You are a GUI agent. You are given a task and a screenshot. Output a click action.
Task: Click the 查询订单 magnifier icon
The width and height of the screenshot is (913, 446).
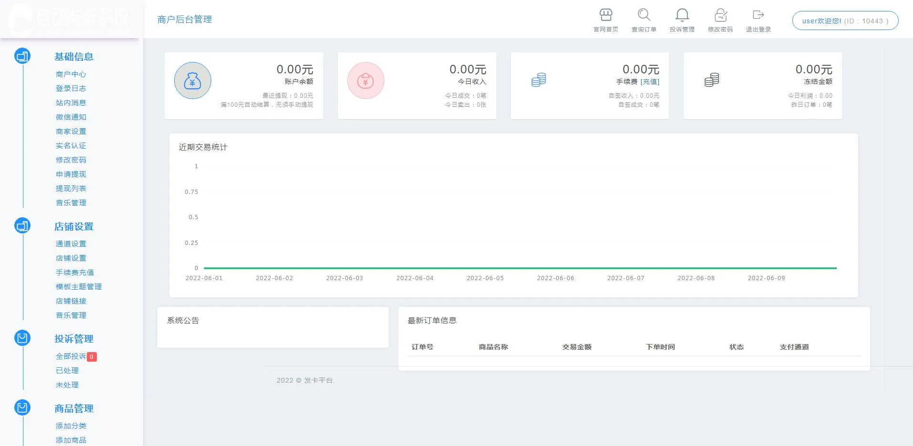tap(644, 15)
